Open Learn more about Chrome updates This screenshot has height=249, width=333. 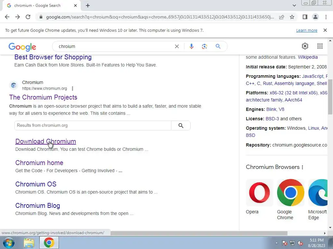[x=307, y=30]
